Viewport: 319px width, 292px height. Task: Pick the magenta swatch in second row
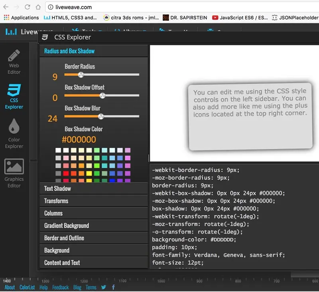[x=128, y=158]
